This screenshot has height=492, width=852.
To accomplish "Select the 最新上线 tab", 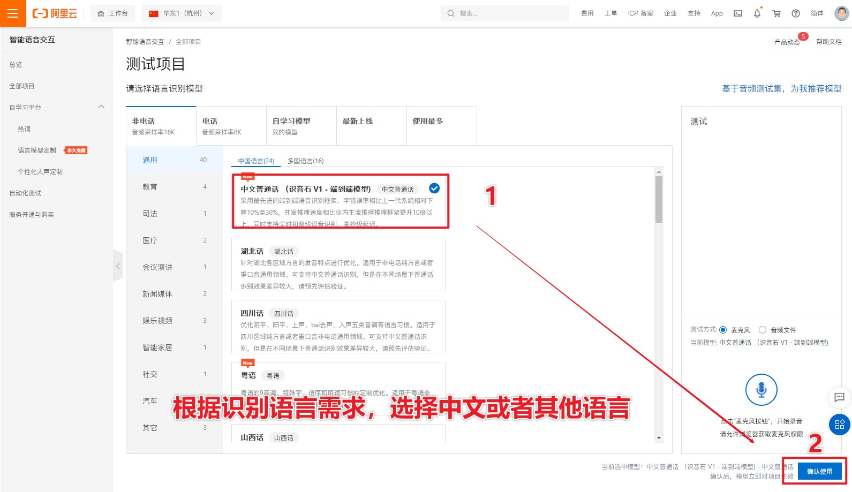I will tap(372, 126).
